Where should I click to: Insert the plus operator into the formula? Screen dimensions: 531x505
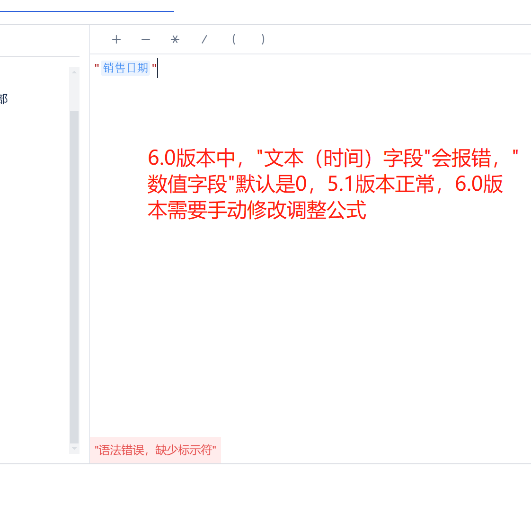(x=116, y=39)
